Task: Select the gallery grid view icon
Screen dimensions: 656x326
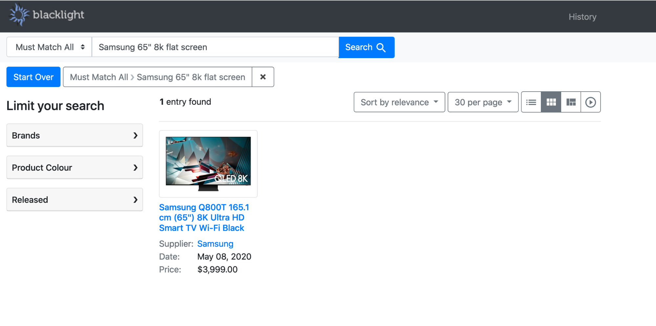Action: [x=551, y=102]
